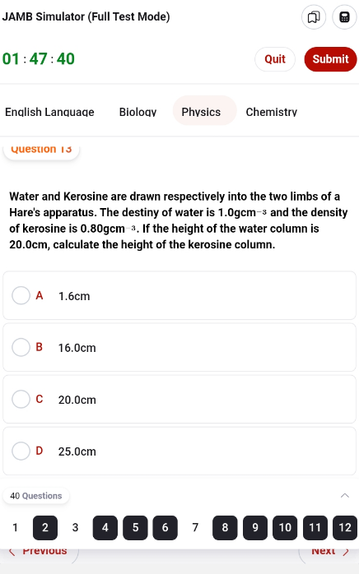
Task: Click the 40 Questions badge
Action: click(x=36, y=496)
